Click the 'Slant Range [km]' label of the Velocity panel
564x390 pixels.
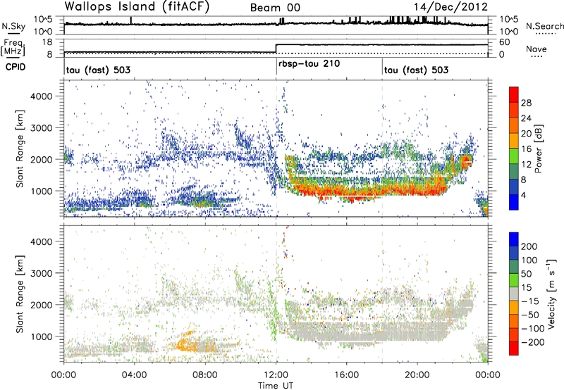pos(20,294)
